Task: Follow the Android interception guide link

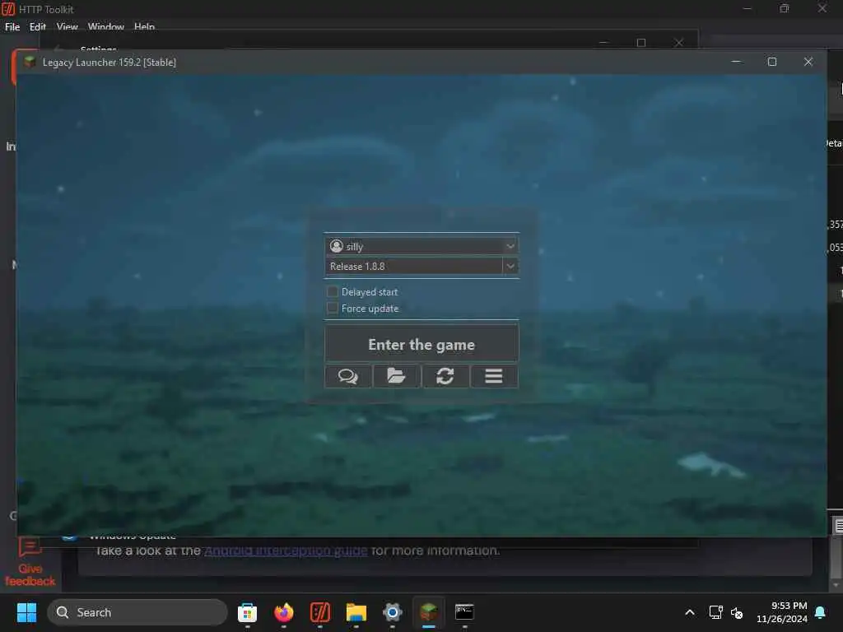Action: [x=286, y=551]
